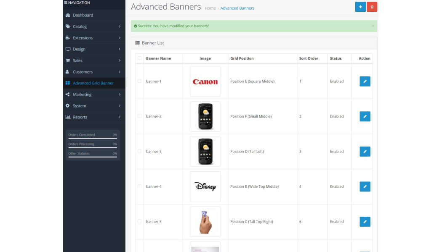Open the Catalog menu item
The image size is (442, 252).
[94, 26]
